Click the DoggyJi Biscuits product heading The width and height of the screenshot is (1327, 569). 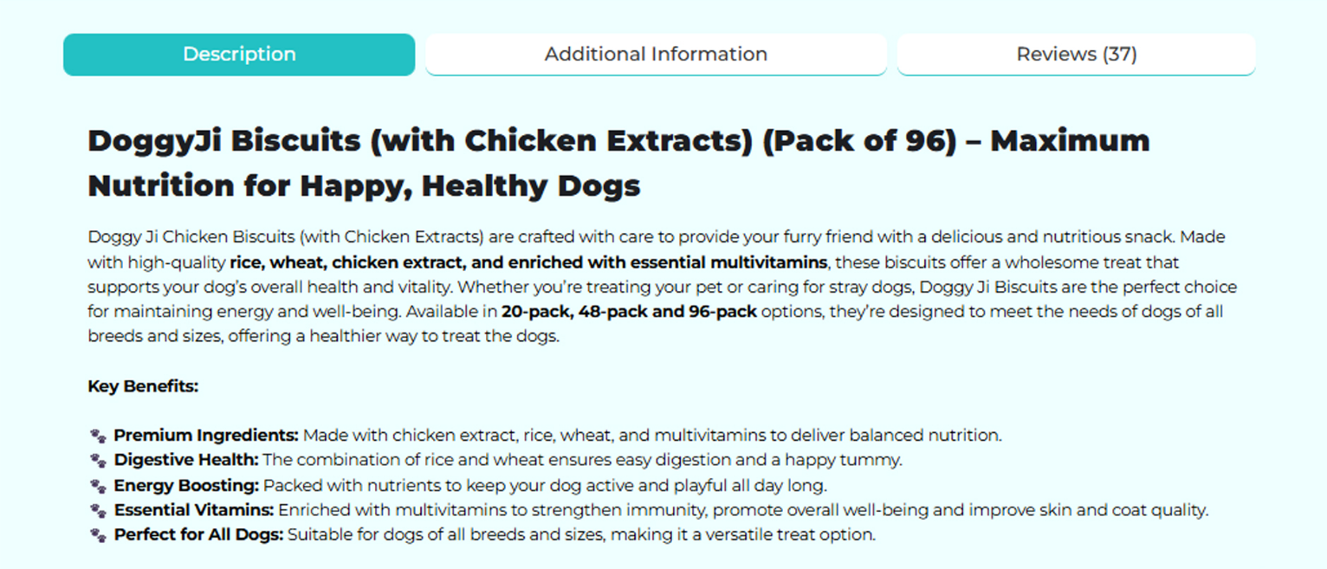pyautogui.click(x=618, y=163)
